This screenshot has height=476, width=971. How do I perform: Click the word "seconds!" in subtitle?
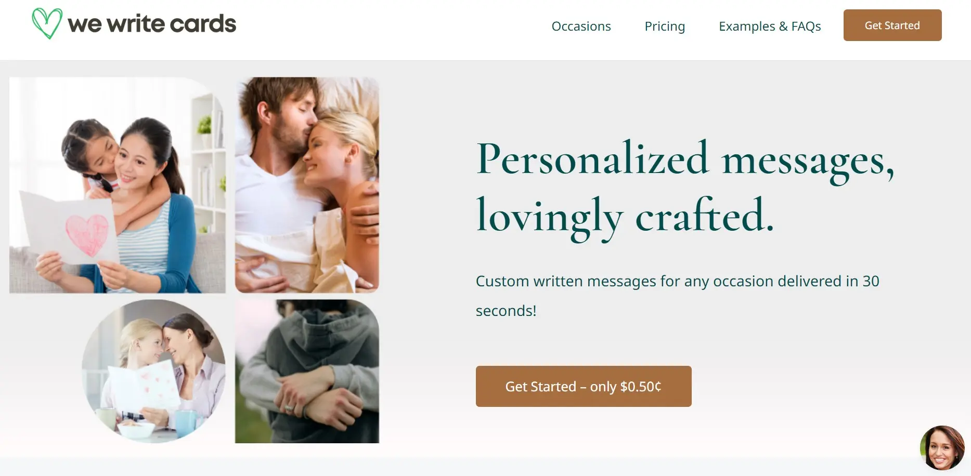tap(506, 311)
